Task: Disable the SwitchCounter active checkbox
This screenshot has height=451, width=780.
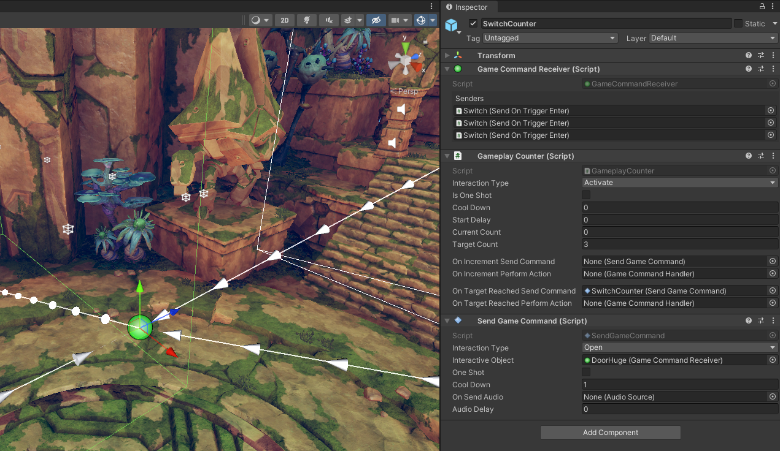Action: [473, 23]
